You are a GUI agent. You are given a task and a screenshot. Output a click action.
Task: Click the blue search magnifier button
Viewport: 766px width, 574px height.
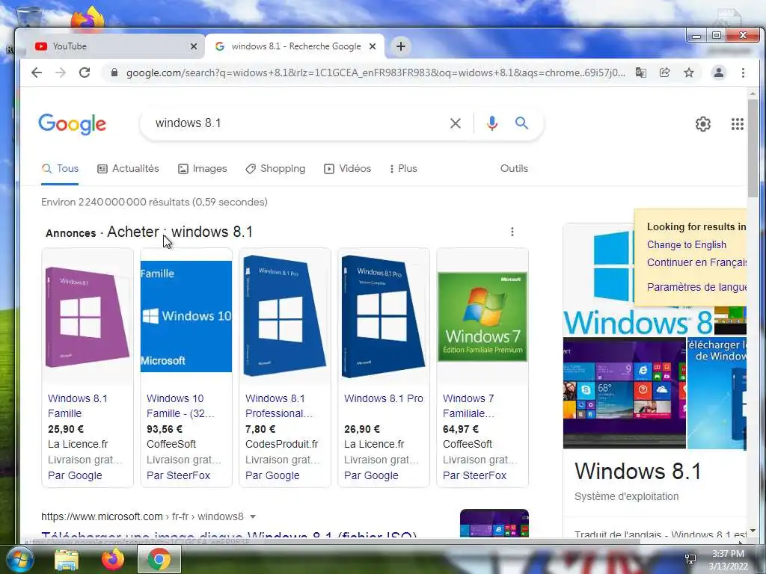pos(521,123)
